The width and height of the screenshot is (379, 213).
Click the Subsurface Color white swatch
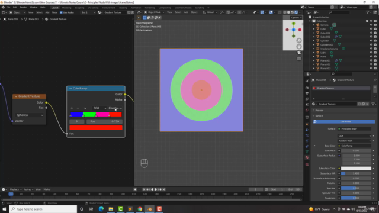click(x=356, y=168)
